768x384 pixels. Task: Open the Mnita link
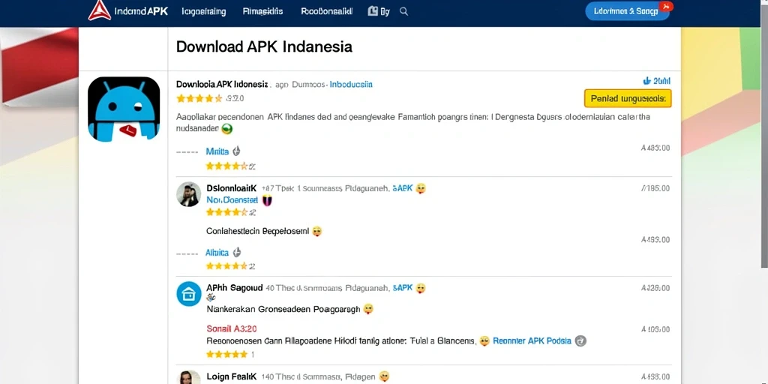(217, 151)
